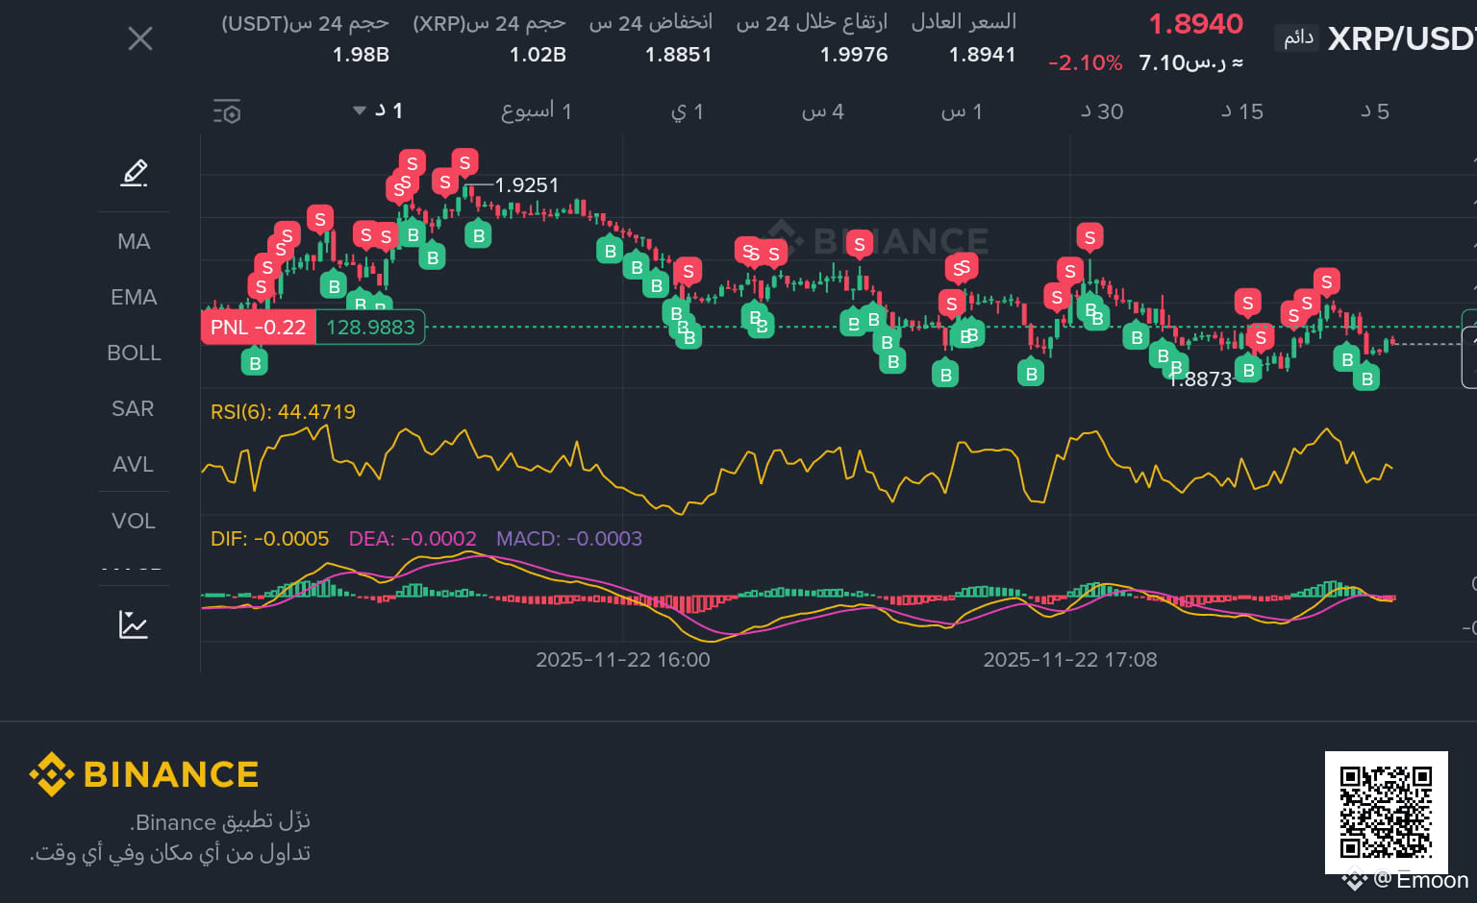Click the B buy marker beside 1.8873

point(1248,369)
